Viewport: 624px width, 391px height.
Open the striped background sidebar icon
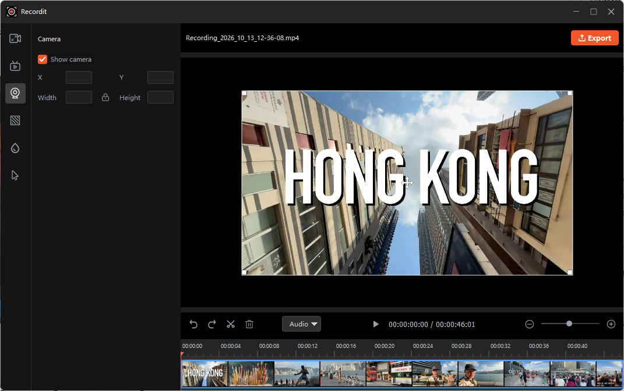(x=15, y=120)
